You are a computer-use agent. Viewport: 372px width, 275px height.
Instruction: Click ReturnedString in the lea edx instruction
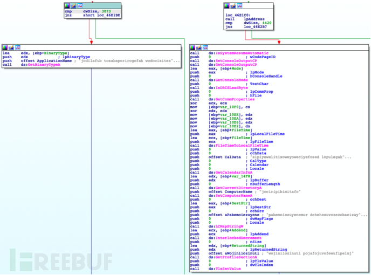point(247,245)
